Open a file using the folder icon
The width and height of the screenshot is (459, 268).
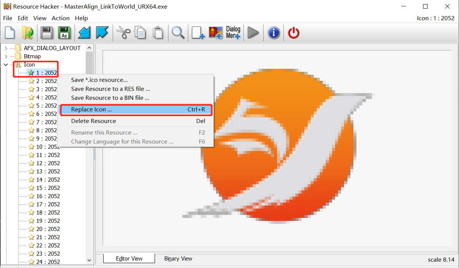click(x=27, y=33)
